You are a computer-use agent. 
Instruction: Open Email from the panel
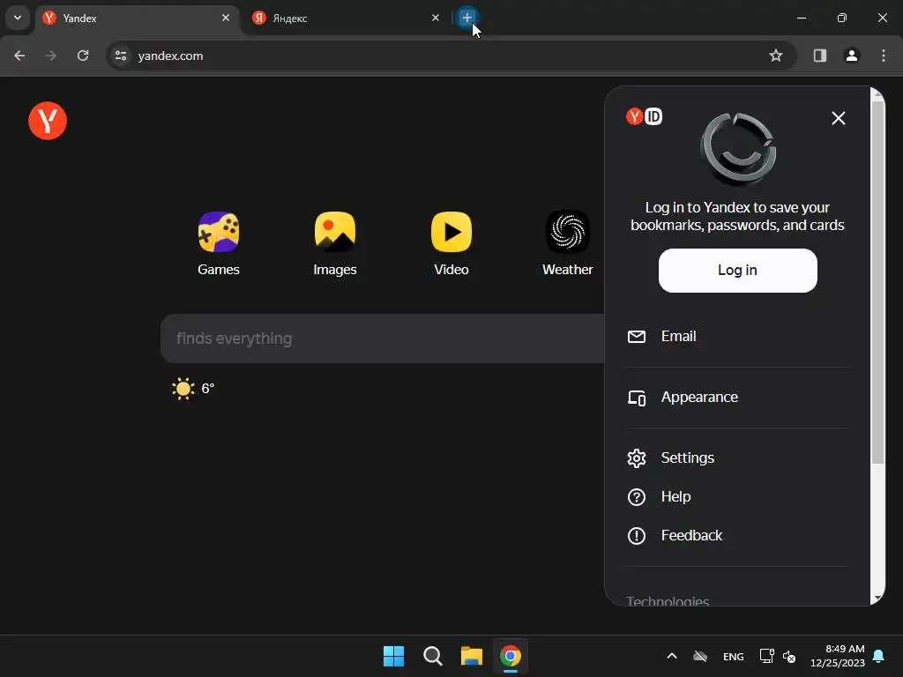point(737,336)
